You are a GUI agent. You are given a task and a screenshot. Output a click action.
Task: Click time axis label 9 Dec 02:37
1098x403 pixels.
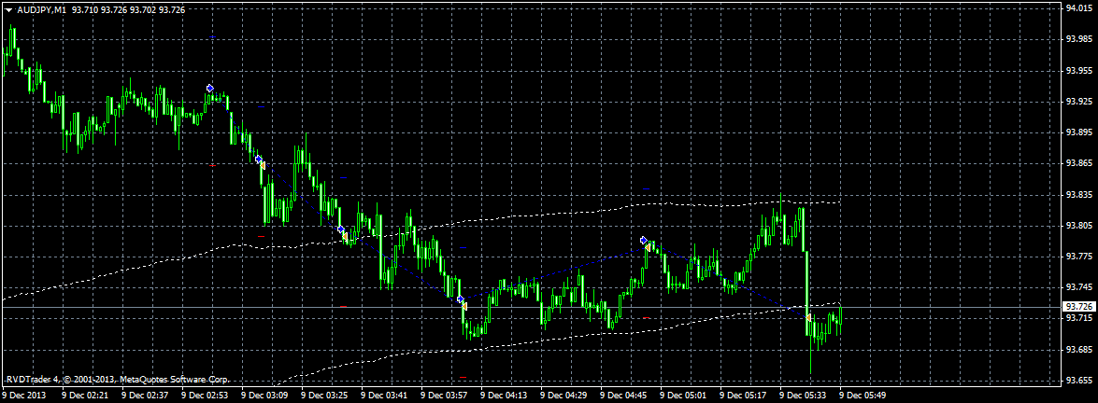click(x=146, y=396)
